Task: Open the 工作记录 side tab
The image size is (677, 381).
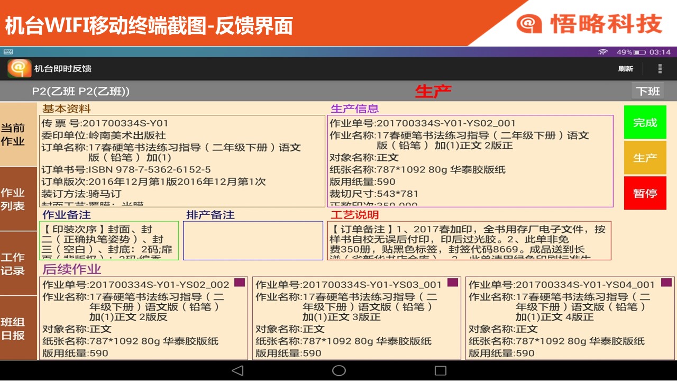Action: tap(13, 264)
